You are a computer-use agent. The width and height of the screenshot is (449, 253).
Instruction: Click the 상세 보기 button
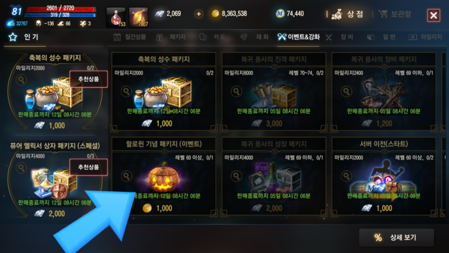click(396, 237)
